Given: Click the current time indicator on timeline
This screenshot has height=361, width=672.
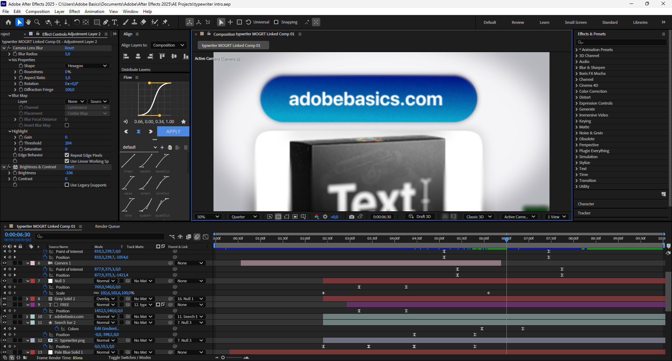Looking at the screenshot, I should (506, 239).
